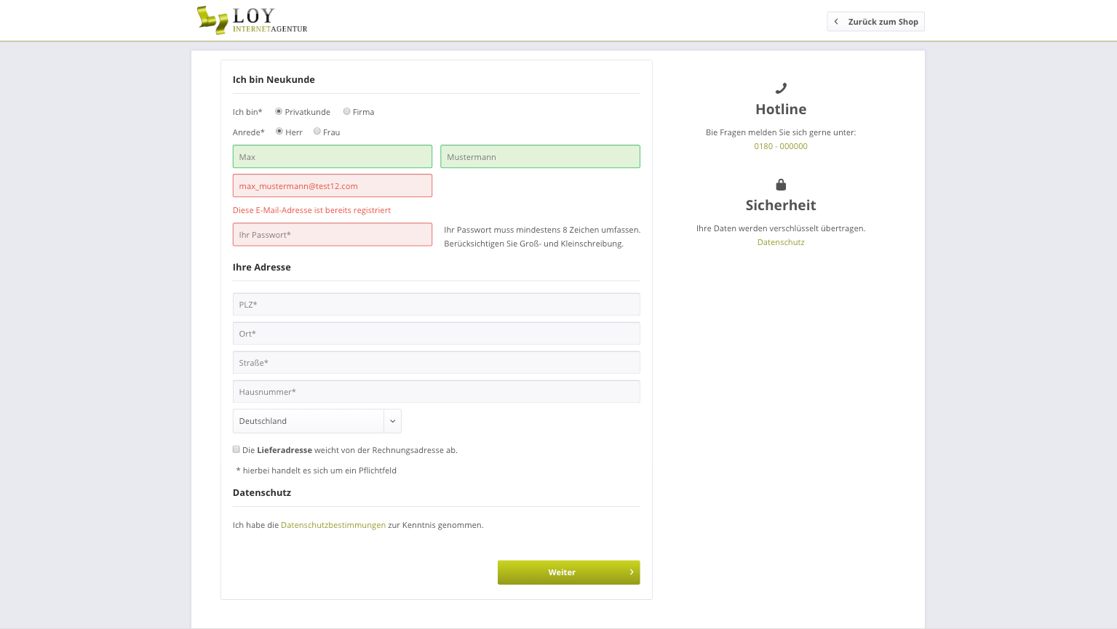Click the Hotline heading

coord(781,109)
